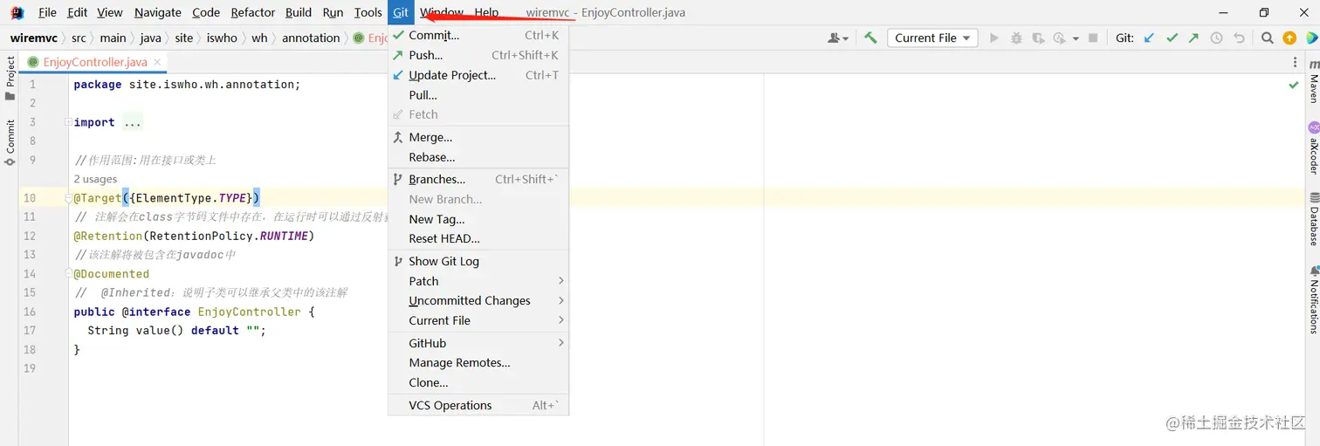Open the Tools menu

pos(368,12)
